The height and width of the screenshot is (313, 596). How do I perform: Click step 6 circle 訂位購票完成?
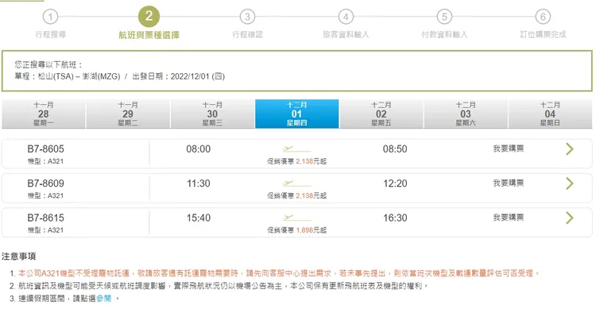click(543, 17)
